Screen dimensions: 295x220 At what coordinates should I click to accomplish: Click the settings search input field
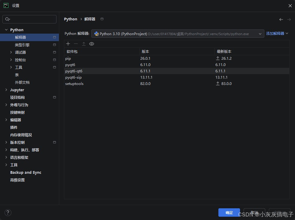click(x=29, y=19)
